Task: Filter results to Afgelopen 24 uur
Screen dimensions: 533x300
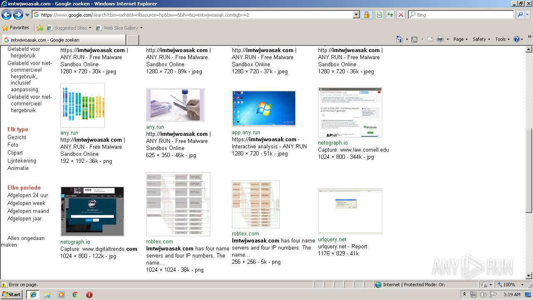Action: [27, 195]
